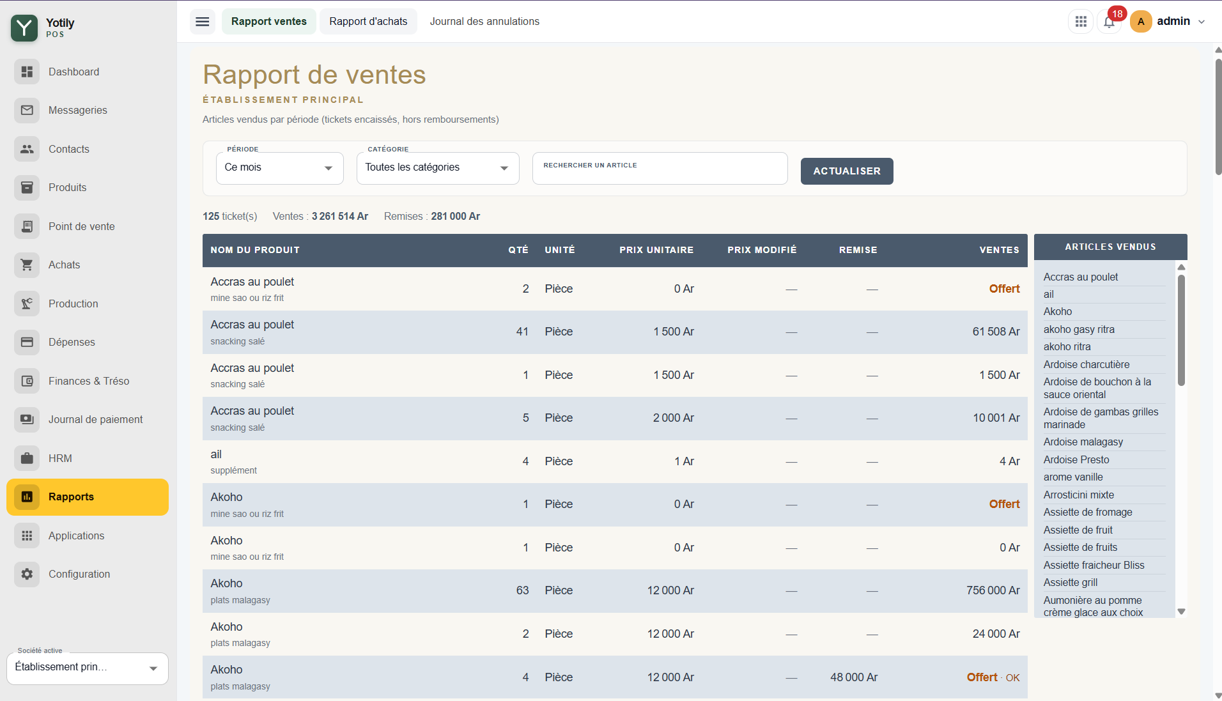Open Point de vente register icon
Viewport: 1222px width, 701px height.
click(27, 226)
